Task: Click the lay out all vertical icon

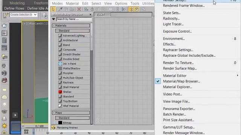Action: 118,9
